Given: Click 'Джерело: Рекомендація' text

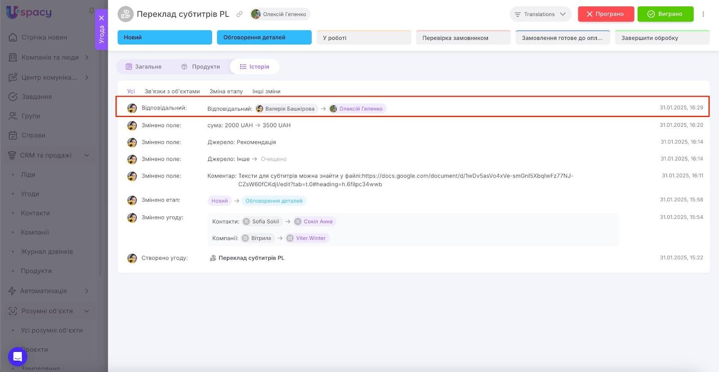Looking at the screenshot, I should 242,142.
